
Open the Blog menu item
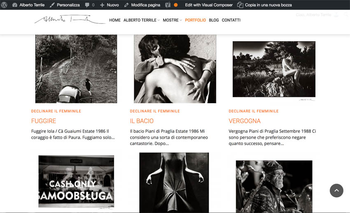(x=214, y=20)
